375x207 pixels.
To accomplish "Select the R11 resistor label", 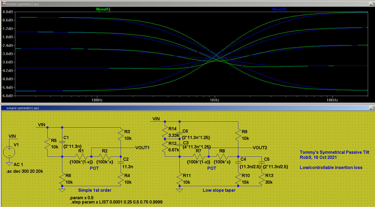I will pos(187,175).
